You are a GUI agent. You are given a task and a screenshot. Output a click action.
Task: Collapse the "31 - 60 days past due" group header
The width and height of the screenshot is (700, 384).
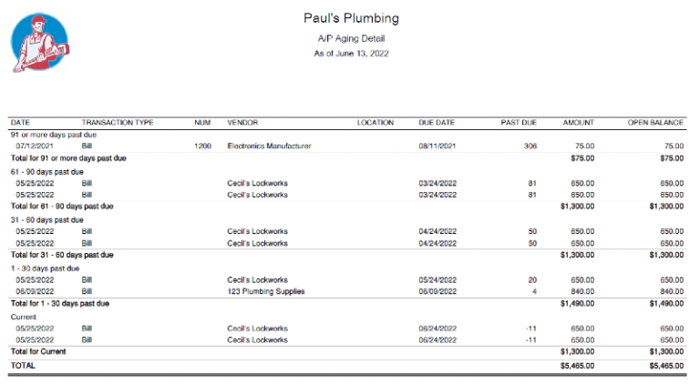tap(46, 219)
